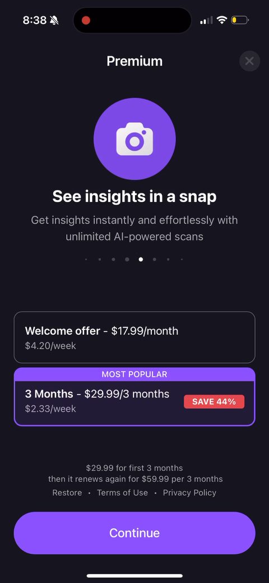269x583 pixels.
Task: Tap the purple Continue button
Action: (134, 533)
